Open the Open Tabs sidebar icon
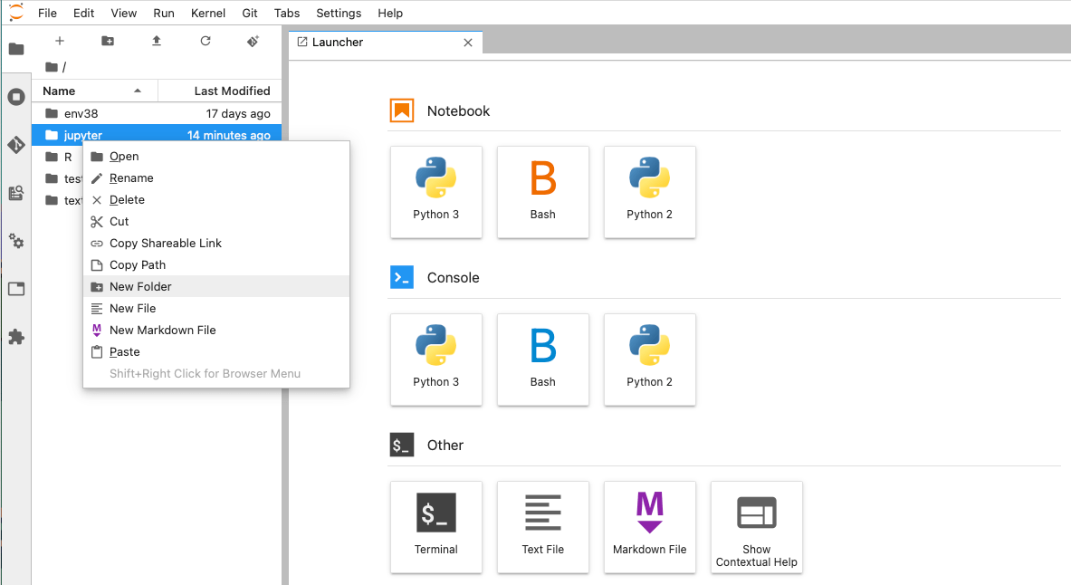The image size is (1071, 585). 16,289
